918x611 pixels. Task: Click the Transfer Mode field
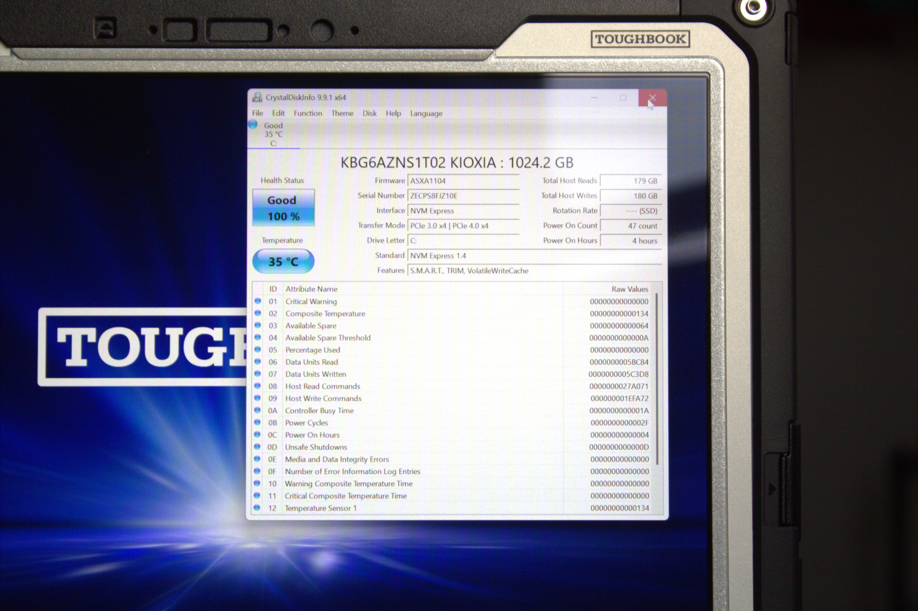464,225
